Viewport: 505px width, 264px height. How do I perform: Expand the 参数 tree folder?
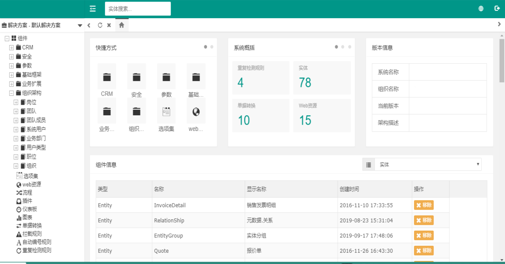click(x=11, y=66)
